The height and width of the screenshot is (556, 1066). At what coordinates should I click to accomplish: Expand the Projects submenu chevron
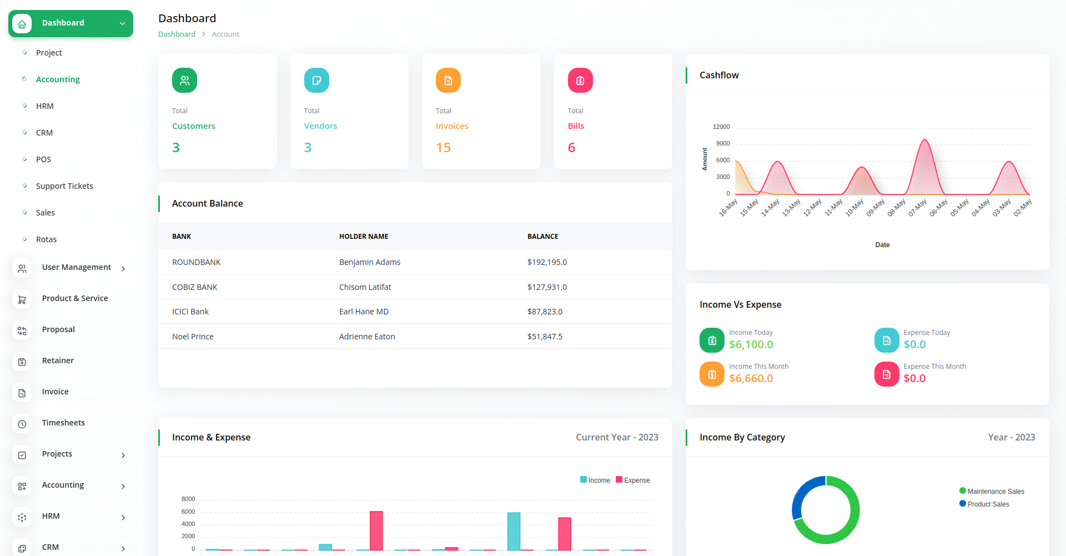pos(123,455)
